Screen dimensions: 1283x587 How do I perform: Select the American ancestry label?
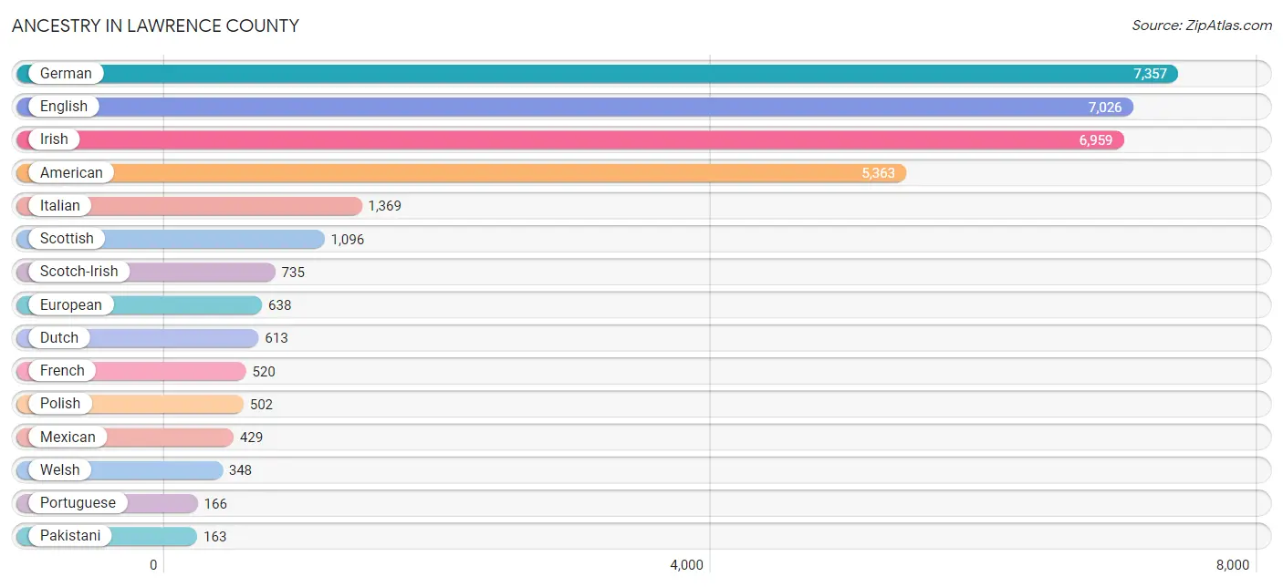(71, 173)
